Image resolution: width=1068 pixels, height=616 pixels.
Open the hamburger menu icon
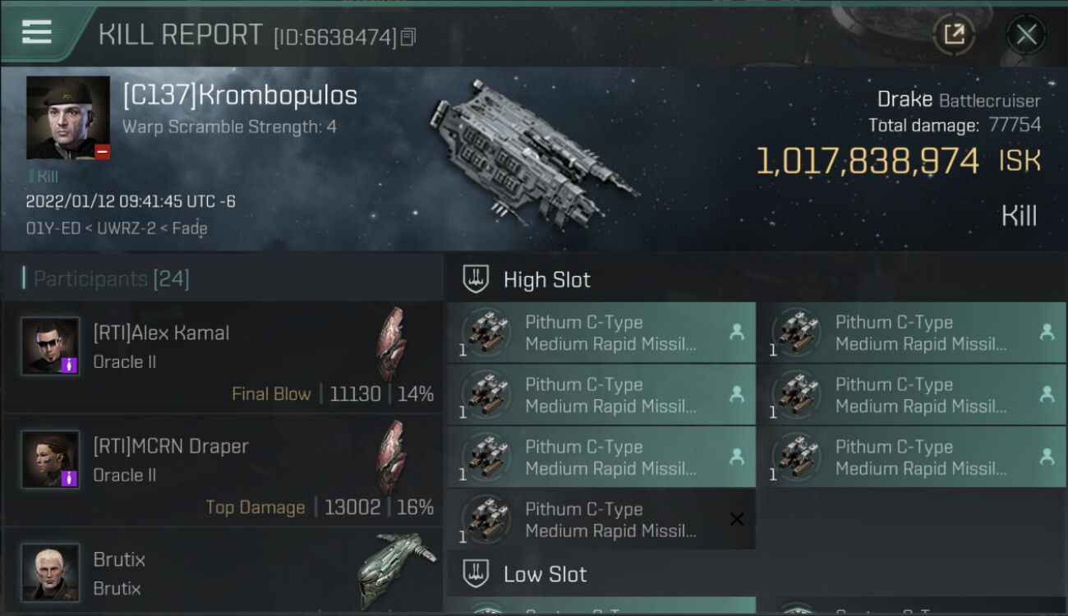37,32
